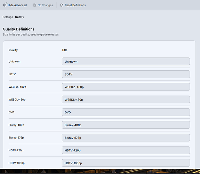Open the Settings breadcrumb link
Viewport: 200px width, 174px height.
[8, 17]
